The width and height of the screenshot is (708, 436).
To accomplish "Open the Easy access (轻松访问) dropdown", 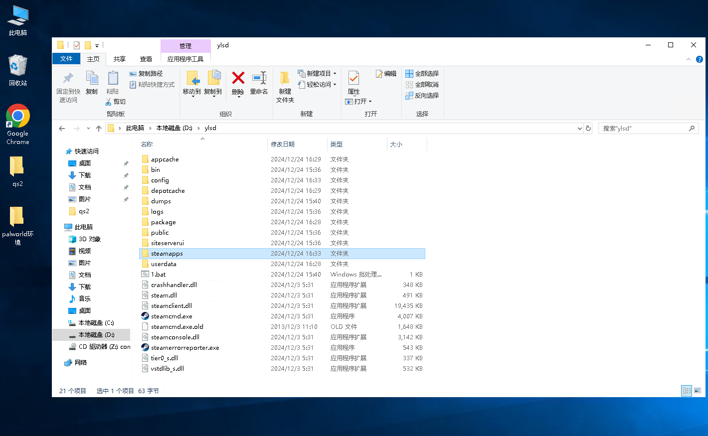I will (317, 85).
